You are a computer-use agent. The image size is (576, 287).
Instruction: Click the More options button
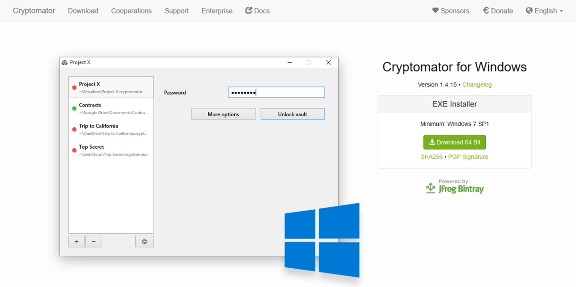(x=223, y=114)
